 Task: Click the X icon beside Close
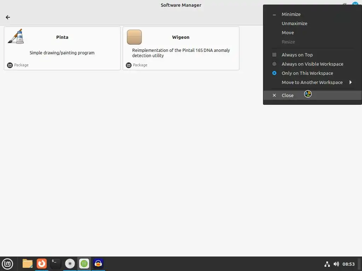[x=274, y=95]
